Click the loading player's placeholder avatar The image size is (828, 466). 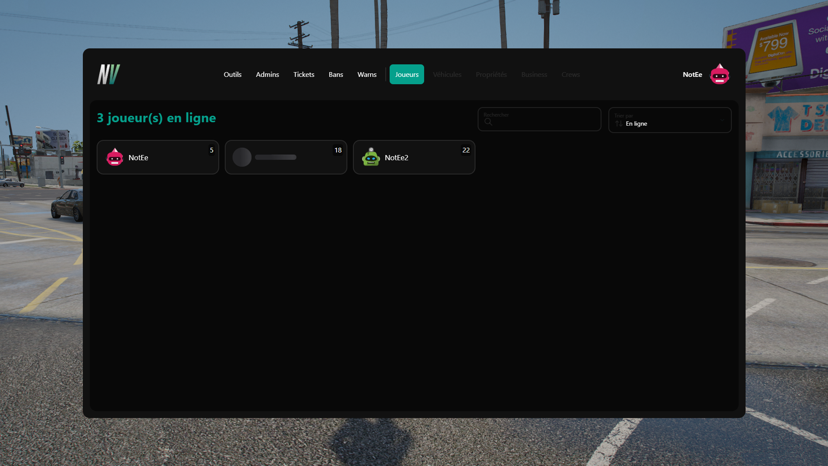click(242, 157)
